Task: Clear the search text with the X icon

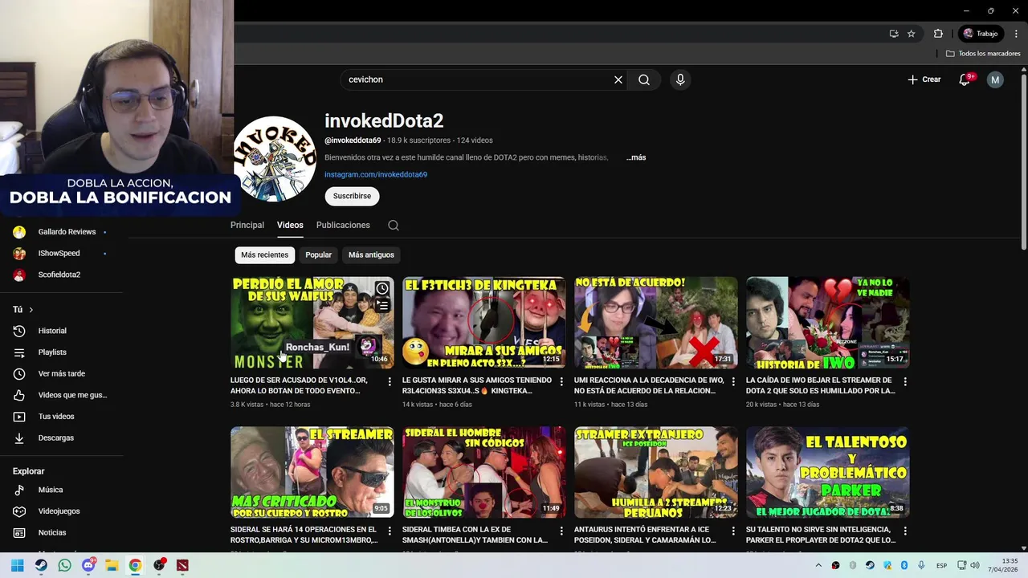Action: point(618,79)
